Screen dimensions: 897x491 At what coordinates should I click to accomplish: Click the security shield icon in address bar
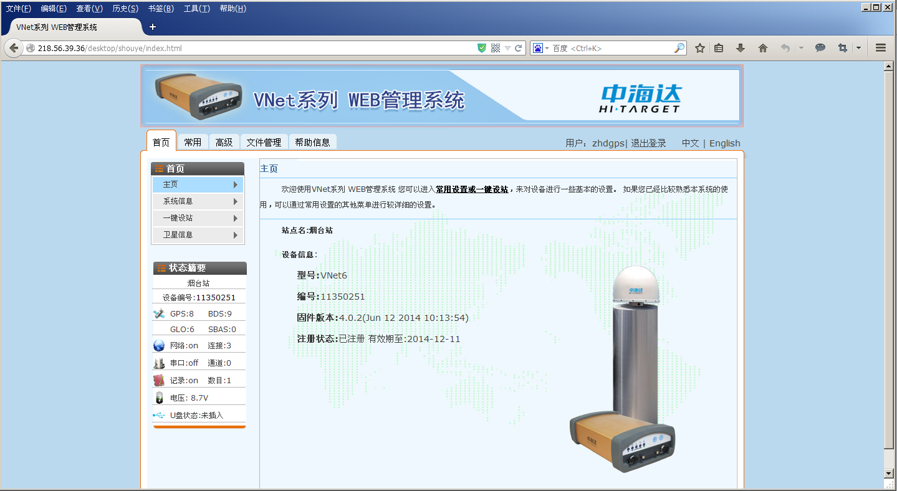click(481, 48)
